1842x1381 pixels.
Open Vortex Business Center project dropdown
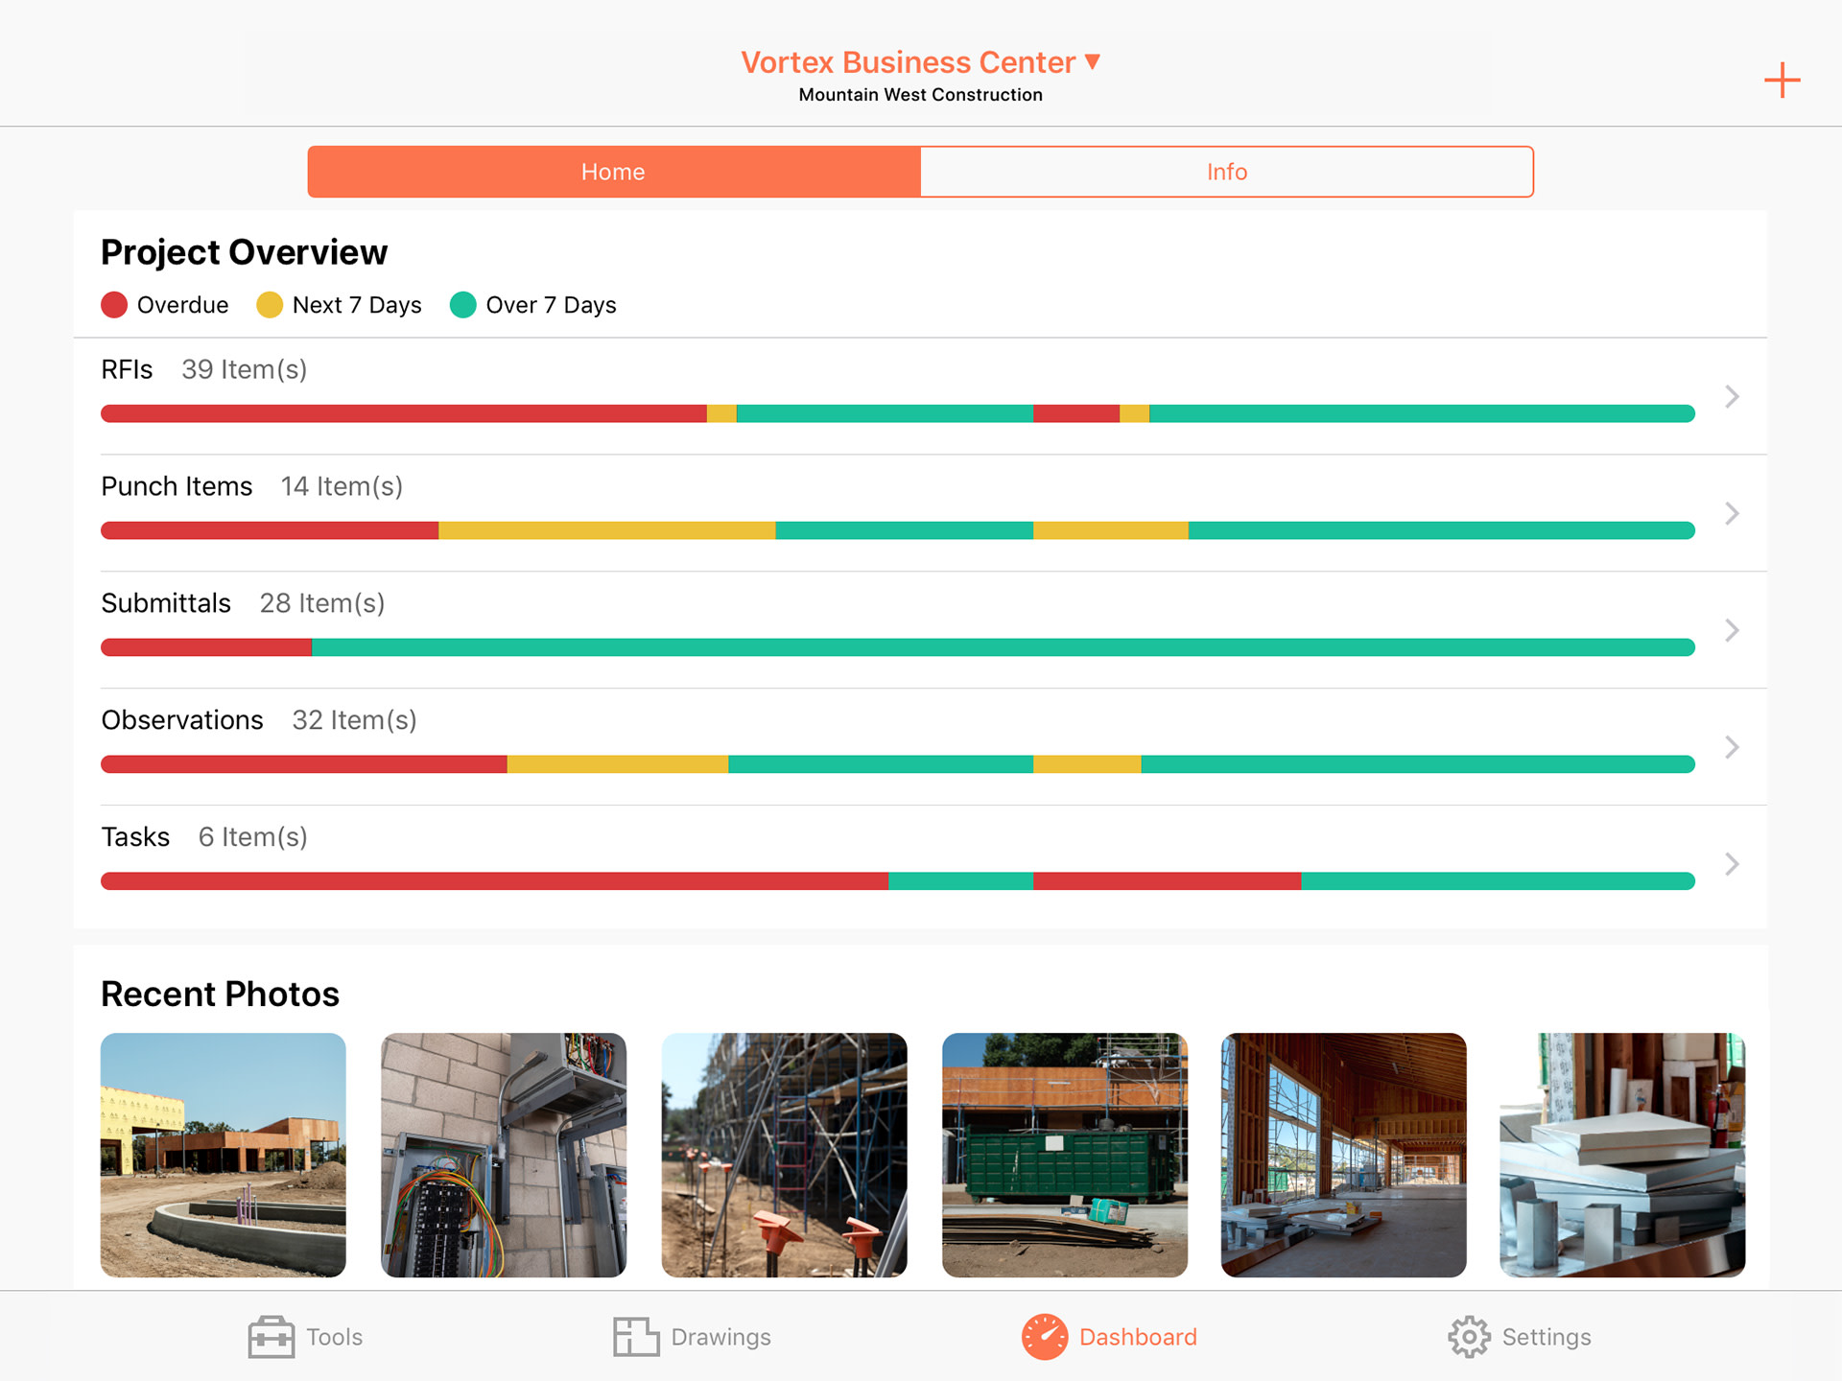919,62
